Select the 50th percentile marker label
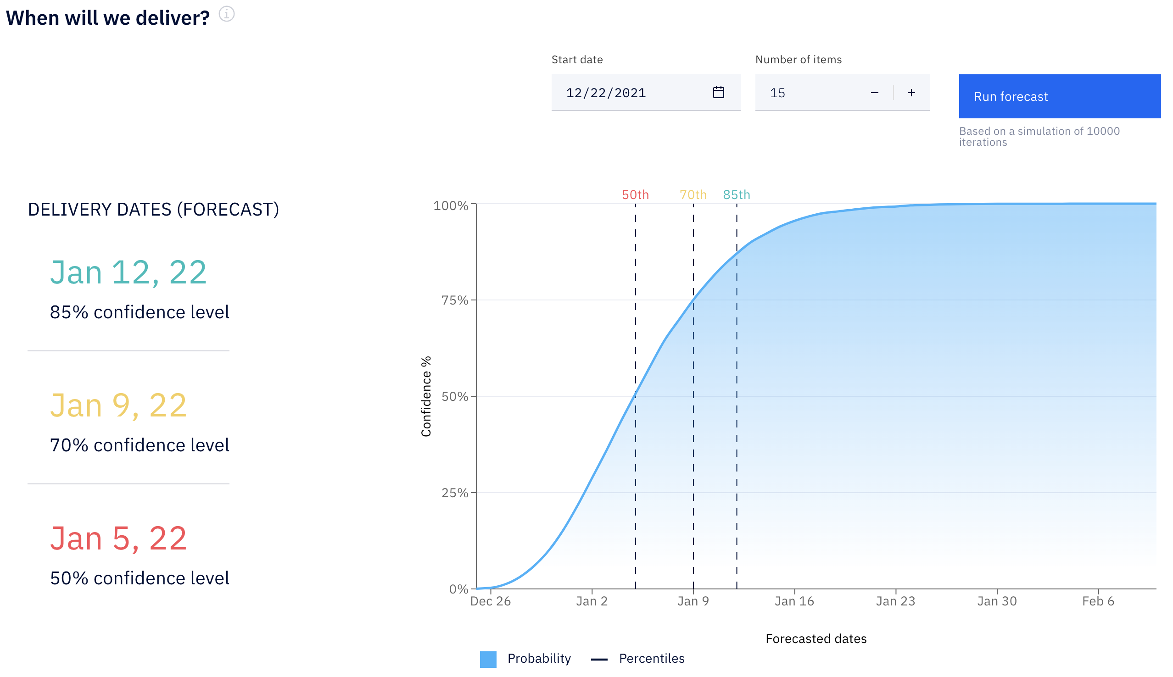 pos(635,194)
